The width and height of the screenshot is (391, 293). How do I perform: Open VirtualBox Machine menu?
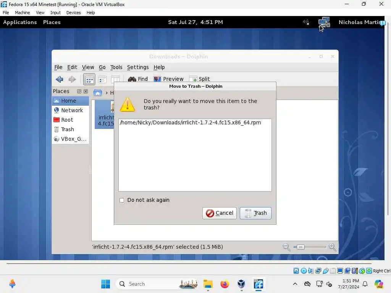23,13
